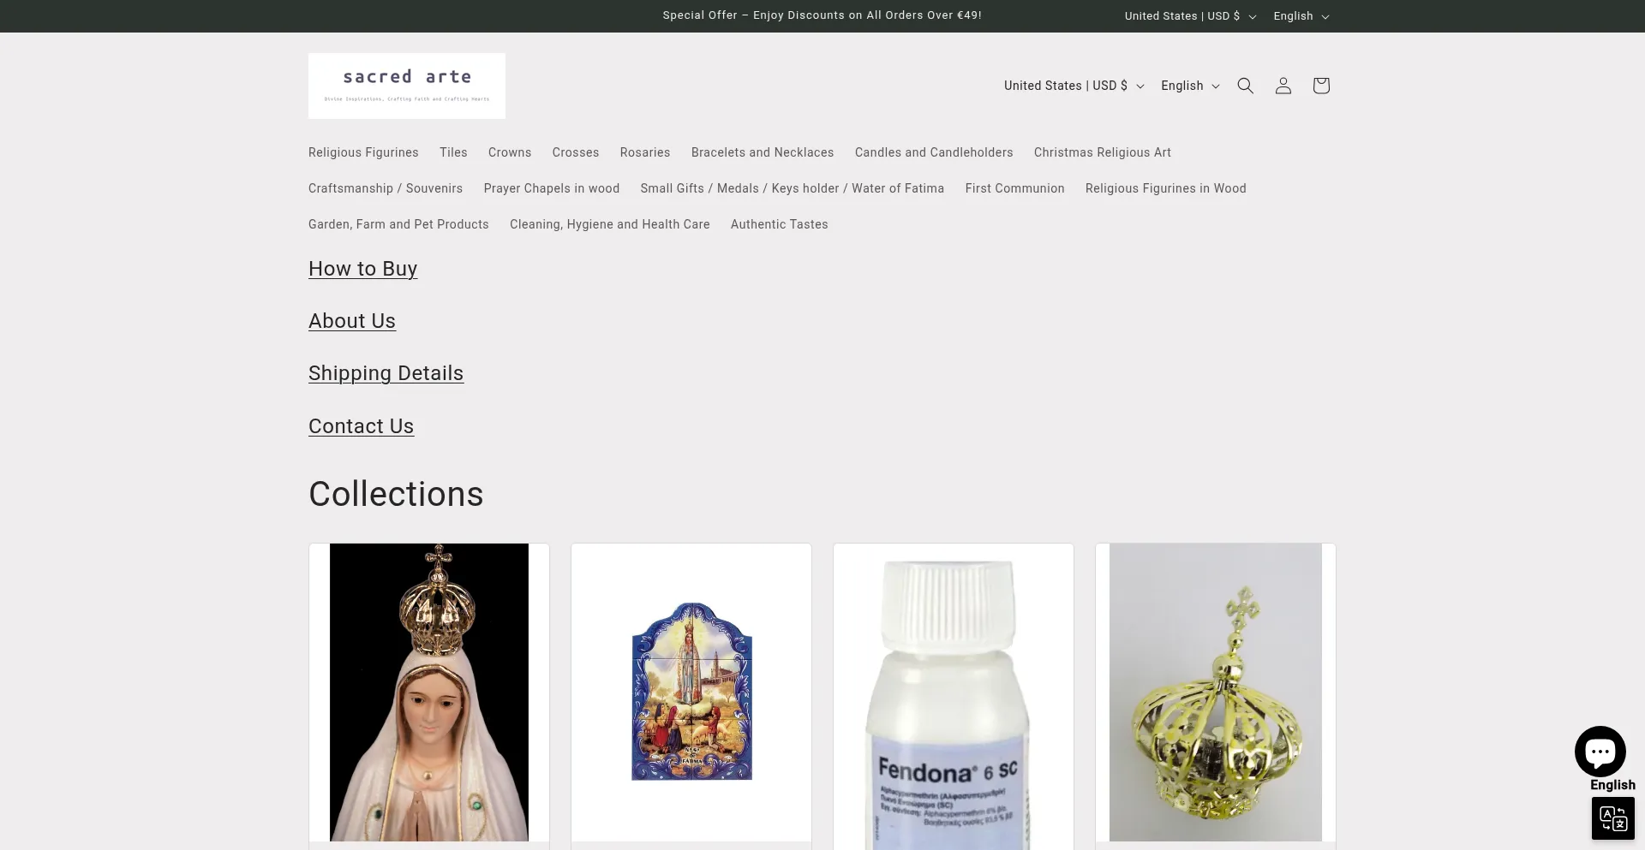Image resolution: width=1645 pixels, height=850 pixels.
Task: Open the Our Lady statue collection image
Action: click(x=429, y=692)
